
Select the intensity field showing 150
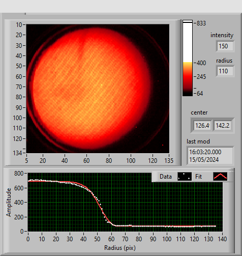click(x=225, y=46)
